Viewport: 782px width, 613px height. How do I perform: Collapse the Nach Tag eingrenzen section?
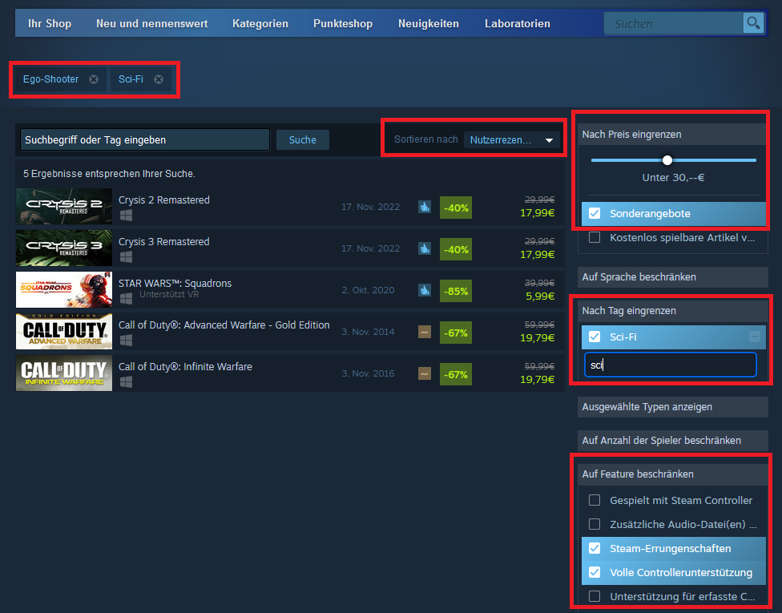pyautogui.click(x=672, y=311)
